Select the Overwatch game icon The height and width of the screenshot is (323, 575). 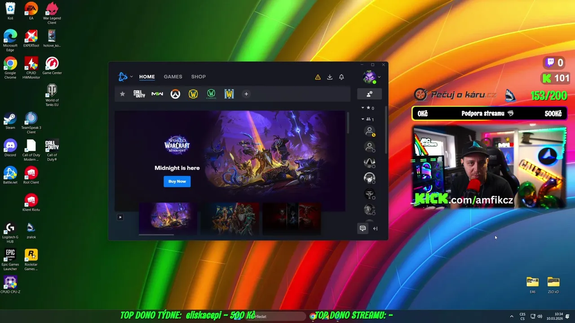[x=175, y=94]
